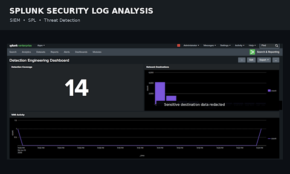Go to the Alerts tab
The image size is (290, 174).
tap(67, 52)
